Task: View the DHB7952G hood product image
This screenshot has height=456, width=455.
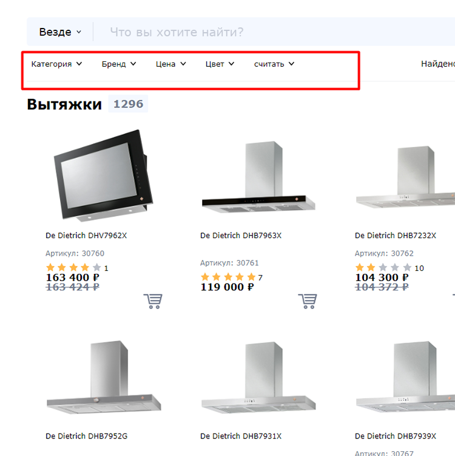Action: 104,378
